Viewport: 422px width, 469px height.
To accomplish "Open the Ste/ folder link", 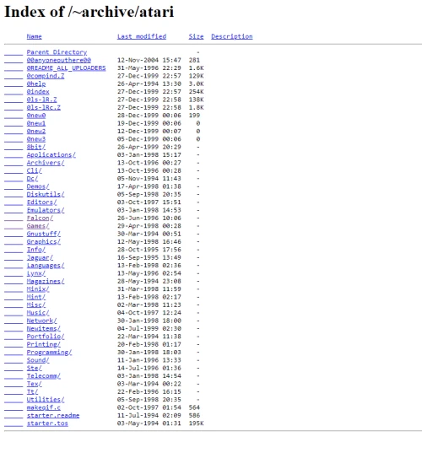I will (x=34, y=369).
